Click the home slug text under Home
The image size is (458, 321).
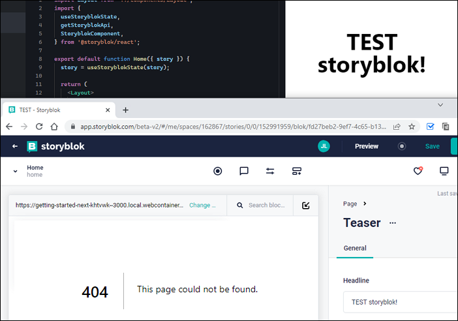click(x=35, y=175)
